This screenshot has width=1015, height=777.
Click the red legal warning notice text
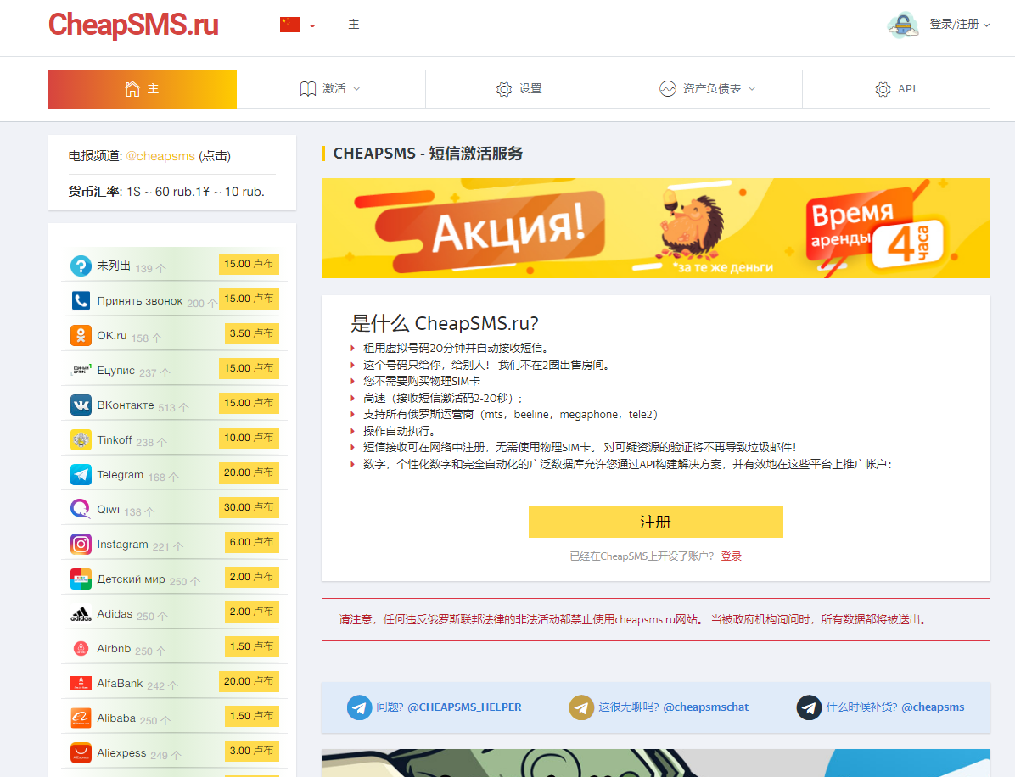[634, 620]
